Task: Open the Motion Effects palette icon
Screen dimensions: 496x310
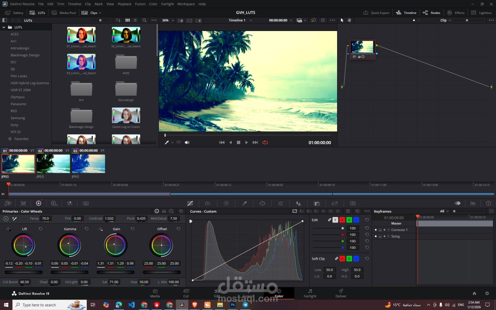Action: point(86,203)
